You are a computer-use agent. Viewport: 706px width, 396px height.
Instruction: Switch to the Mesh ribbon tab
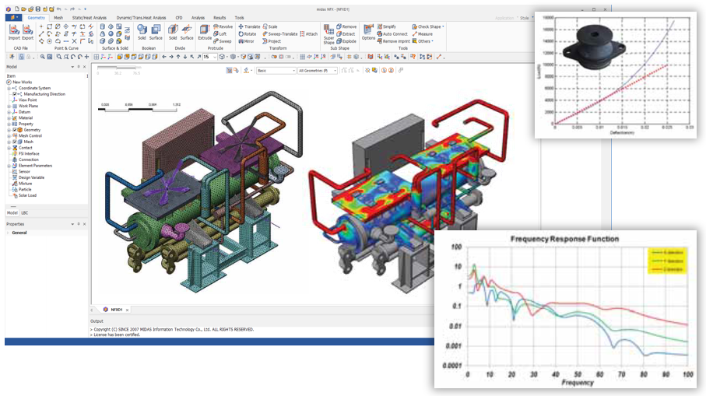click(58, 18)
